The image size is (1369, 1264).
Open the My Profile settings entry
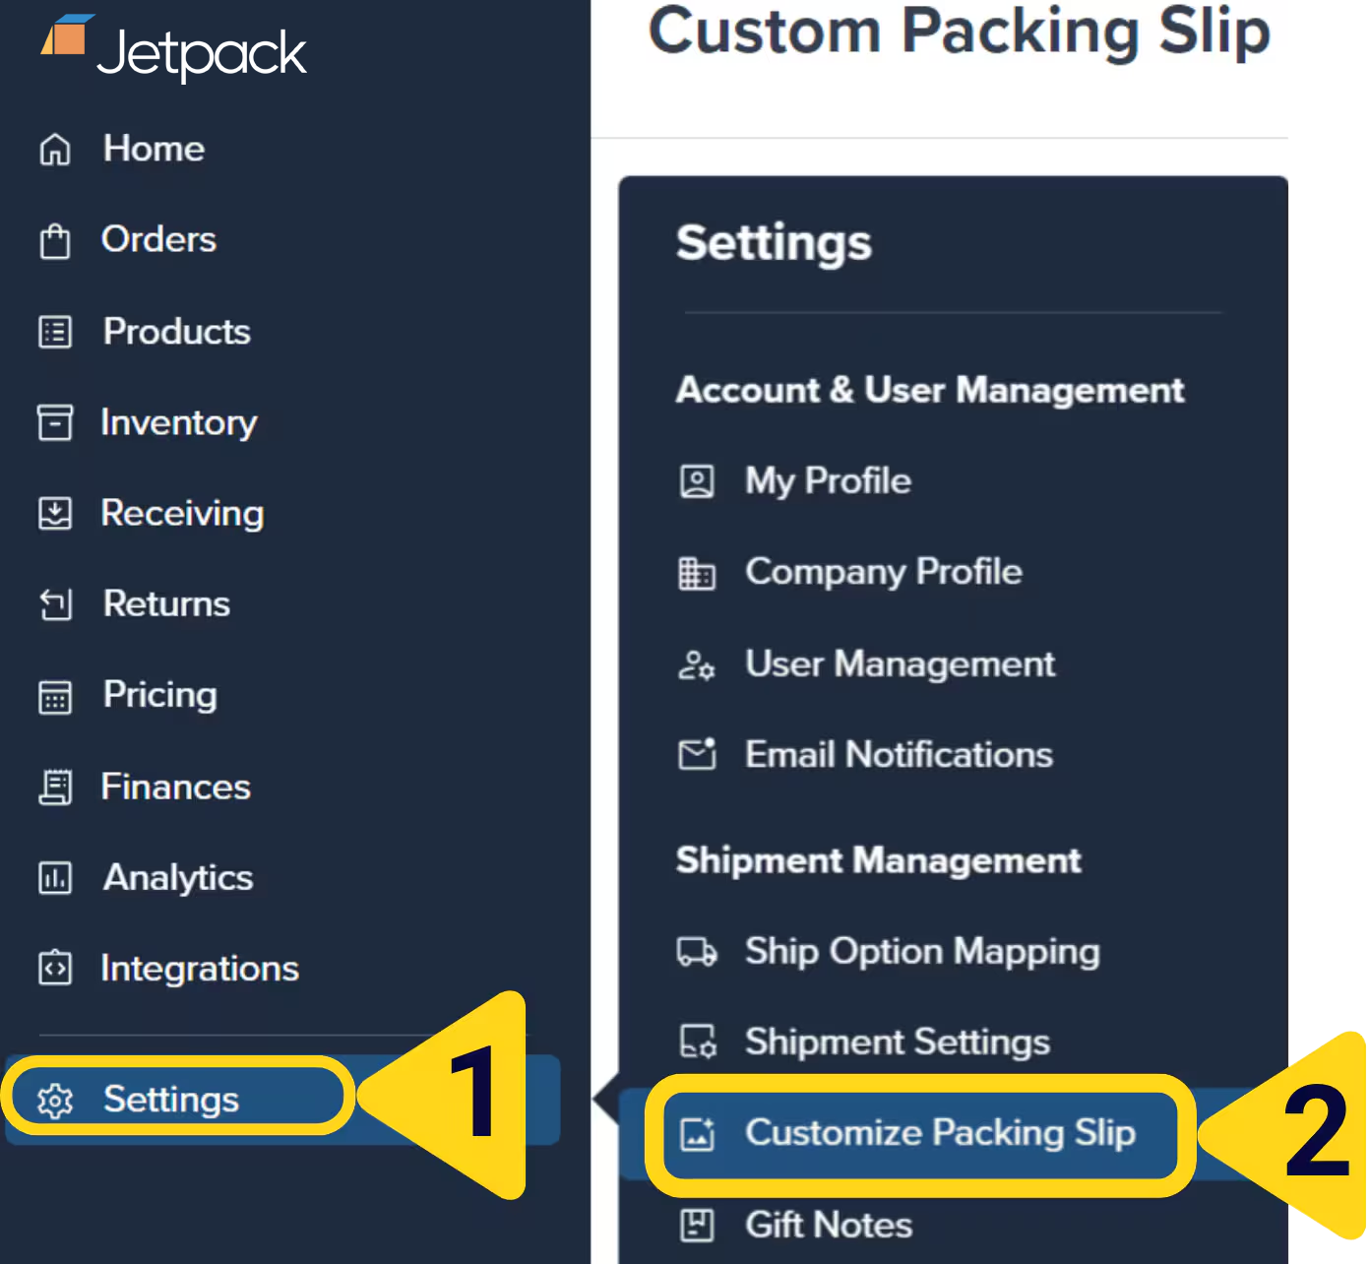[828, 481]
